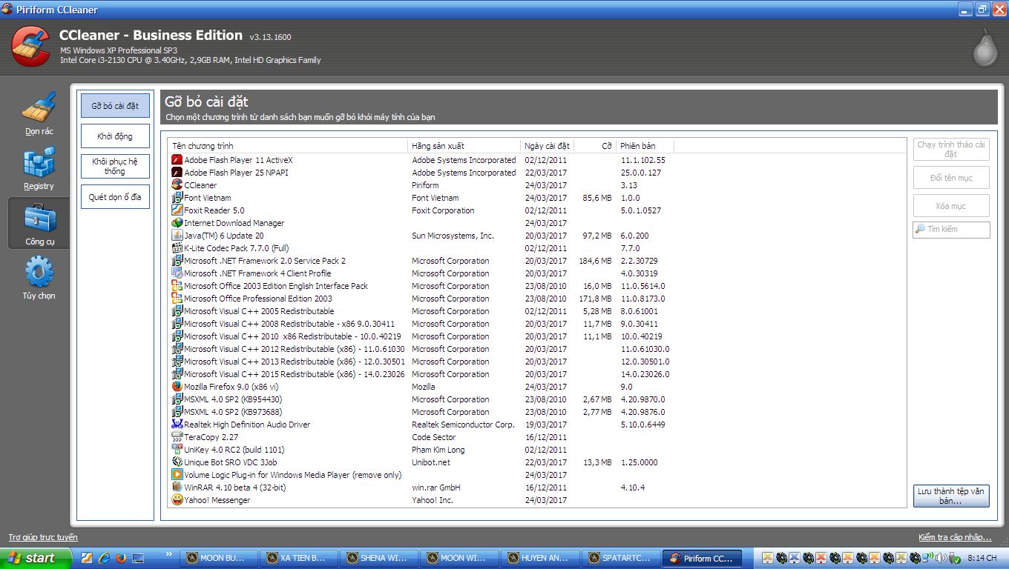Screen dimensions: 1009x569
Task: Launch Firefox from quick launch bar
Action: click(x=121, y=558)
